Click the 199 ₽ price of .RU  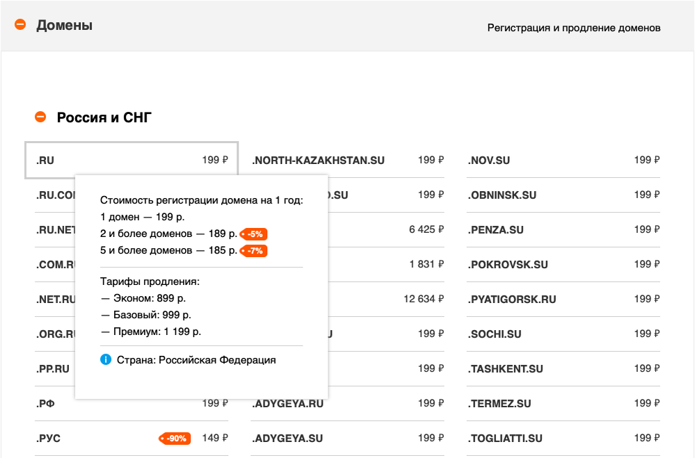point(215,160)
